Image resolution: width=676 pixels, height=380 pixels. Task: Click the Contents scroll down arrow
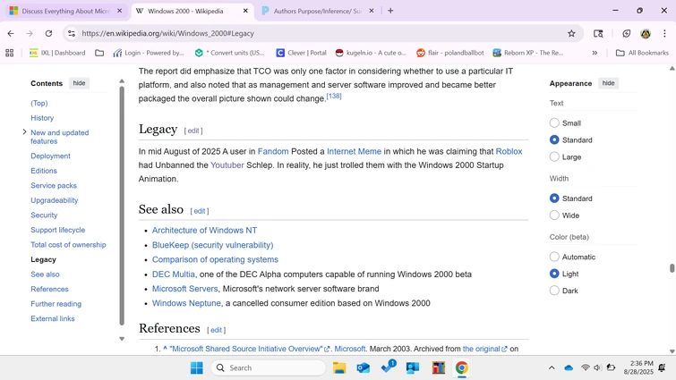(122, 339)
